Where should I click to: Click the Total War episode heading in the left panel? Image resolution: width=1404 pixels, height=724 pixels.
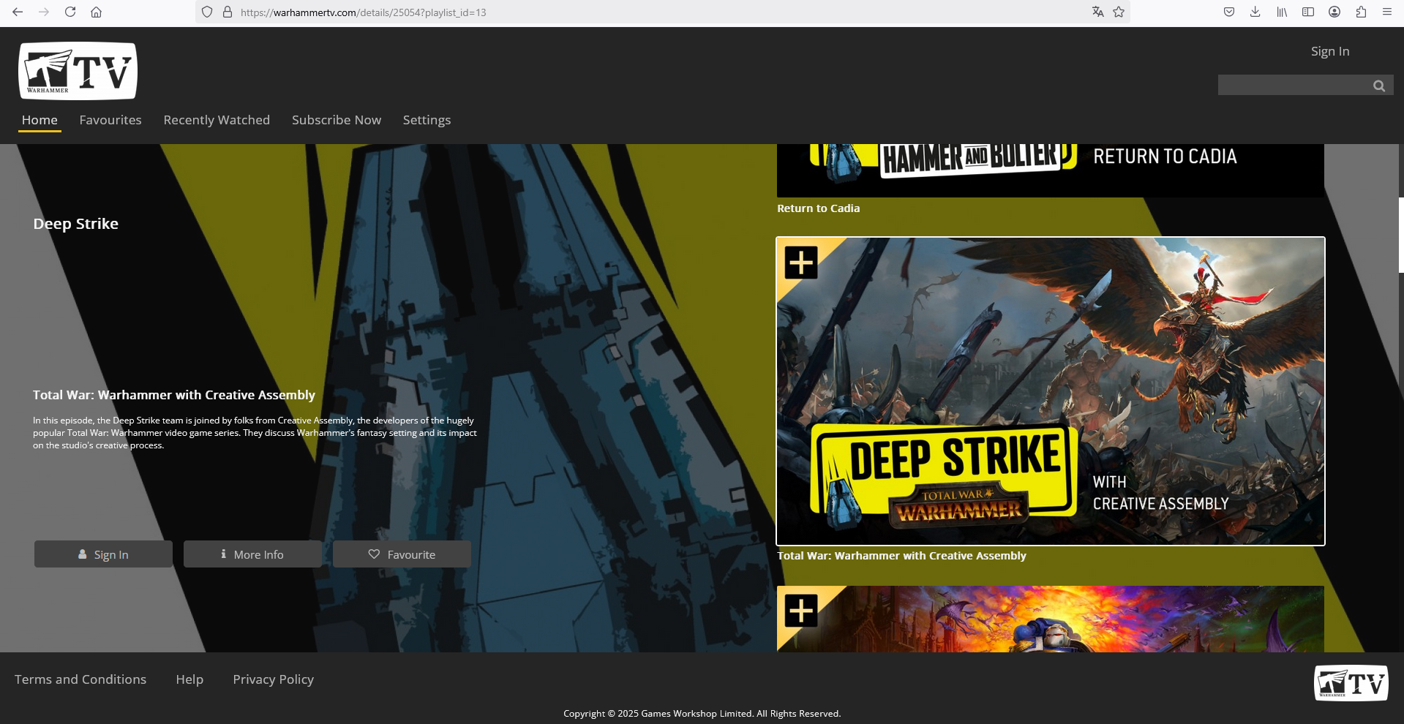tap(174, 395)
